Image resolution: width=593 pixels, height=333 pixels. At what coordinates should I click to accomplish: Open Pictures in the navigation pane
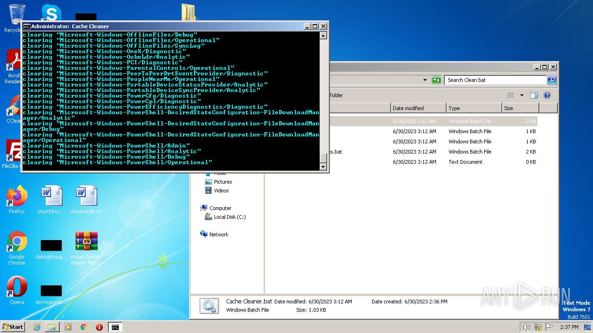(x=222, y=182)
